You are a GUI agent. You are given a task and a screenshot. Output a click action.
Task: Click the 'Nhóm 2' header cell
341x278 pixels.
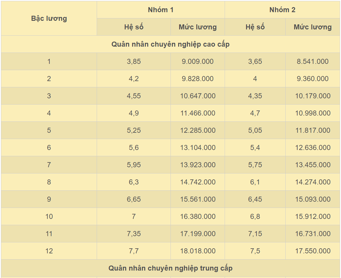[282, 10]
